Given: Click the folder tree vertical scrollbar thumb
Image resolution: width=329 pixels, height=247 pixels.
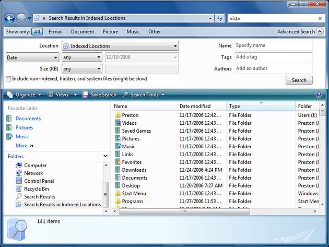Looking at the screenshot, I should tap(106, 194).
